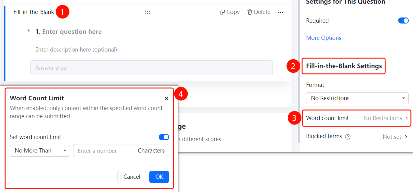Expand the Blocked terms setting
The height and width of the screenshot is (192, 413).
click(357, 137)
